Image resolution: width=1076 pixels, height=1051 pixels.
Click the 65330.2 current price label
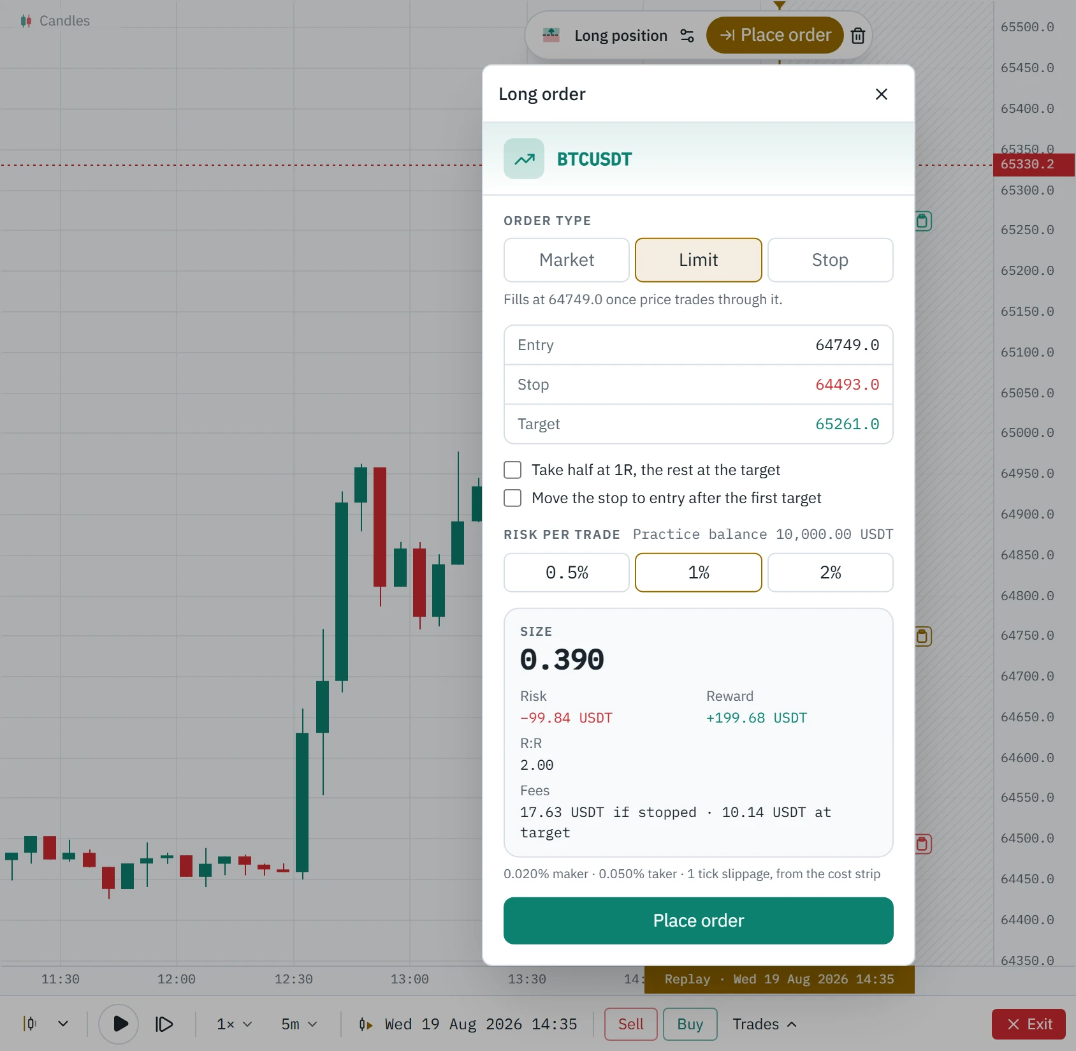(1034, 165)
